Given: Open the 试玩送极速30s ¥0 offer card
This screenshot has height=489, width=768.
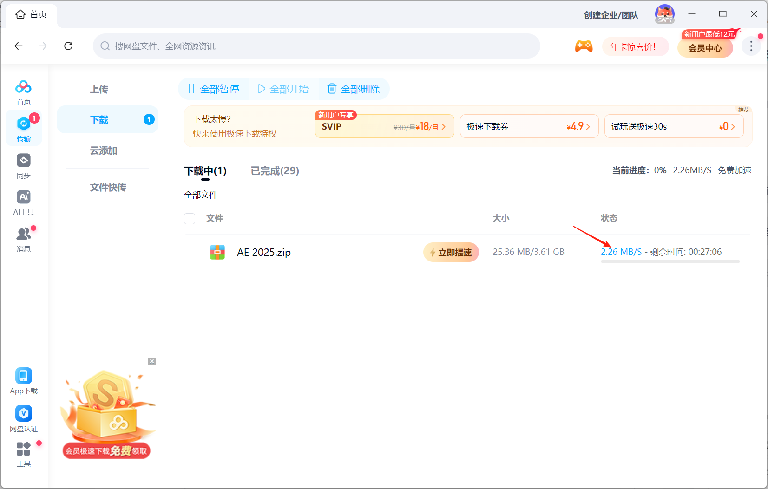Looking at the screenshot, I should tap(674, 126).
